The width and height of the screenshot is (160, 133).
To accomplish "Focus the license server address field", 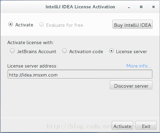I will click(80, 74).
